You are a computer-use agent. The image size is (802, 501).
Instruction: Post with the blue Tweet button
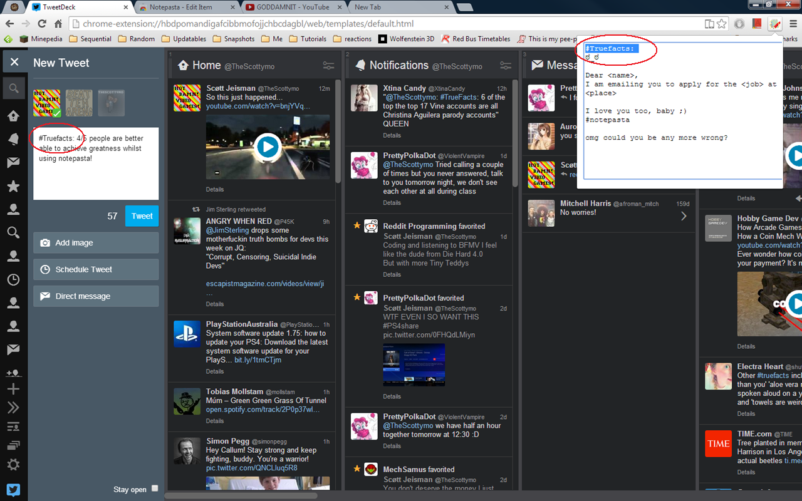(142, 216)
